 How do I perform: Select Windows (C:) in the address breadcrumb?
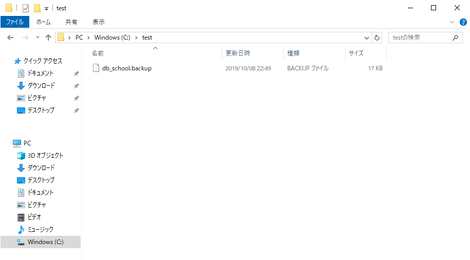[112, 38]
